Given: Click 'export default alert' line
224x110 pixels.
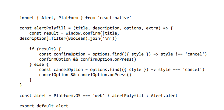Looking at the screenshot, I should coord(44,106).
